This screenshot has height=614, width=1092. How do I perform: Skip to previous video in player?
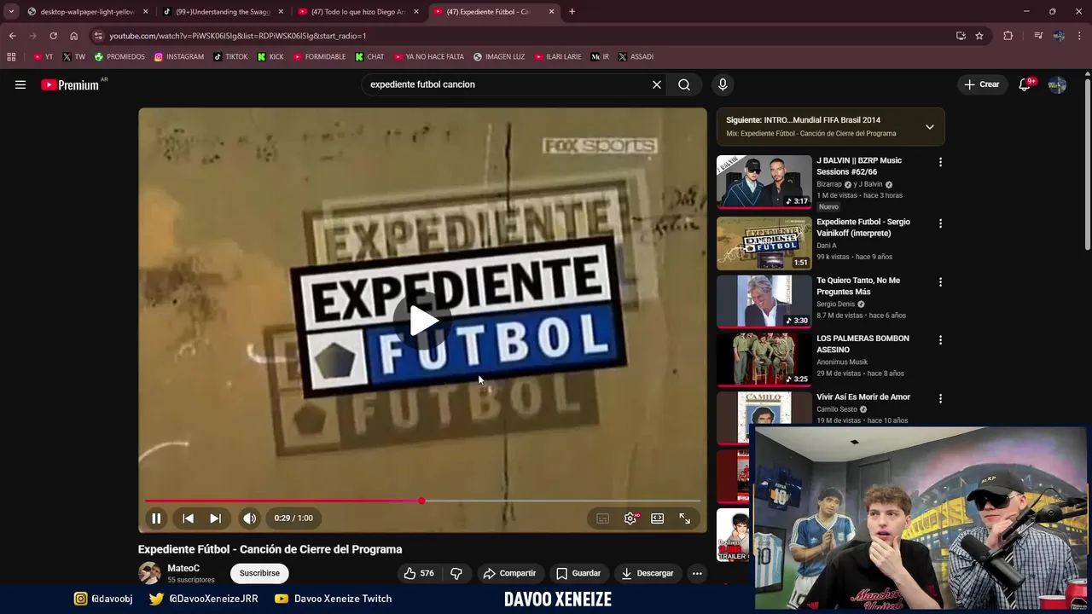189,518
